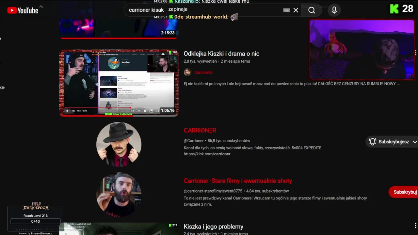This screenshot has width=418, height=235.
Task: Open the three-dot menu for 'Kiszka i jego problemy'
Action: tap(415, 226)
